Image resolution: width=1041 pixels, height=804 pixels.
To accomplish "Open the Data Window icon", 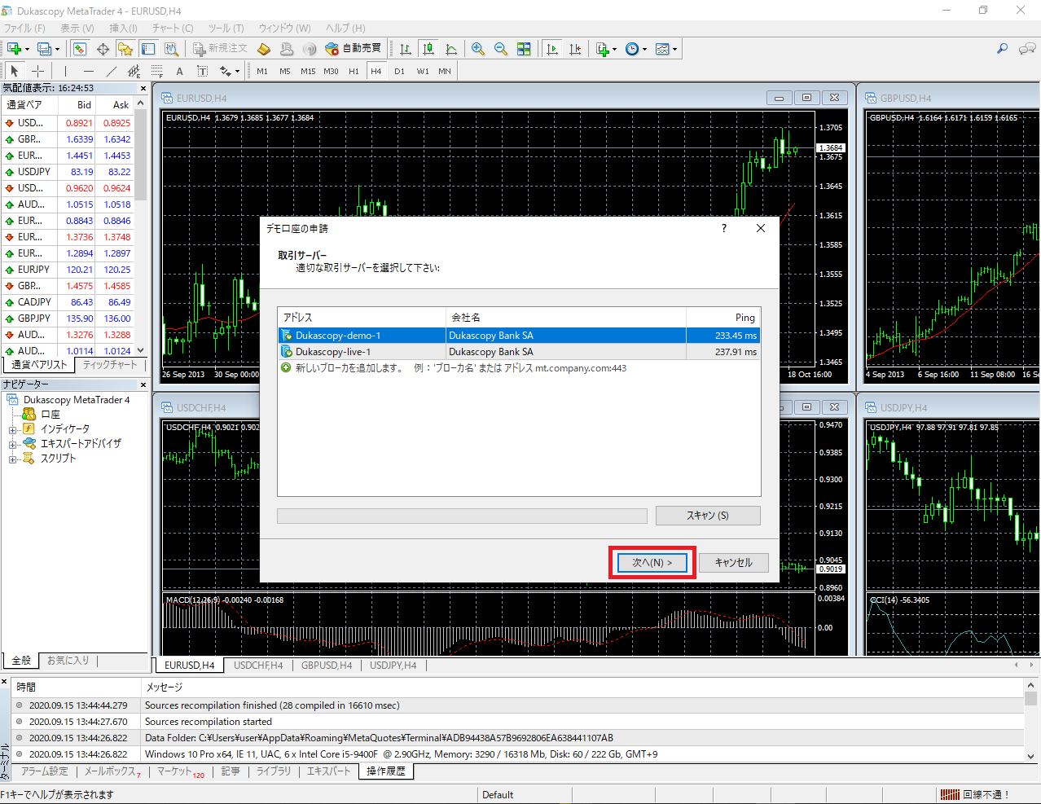I will [103, 49].
